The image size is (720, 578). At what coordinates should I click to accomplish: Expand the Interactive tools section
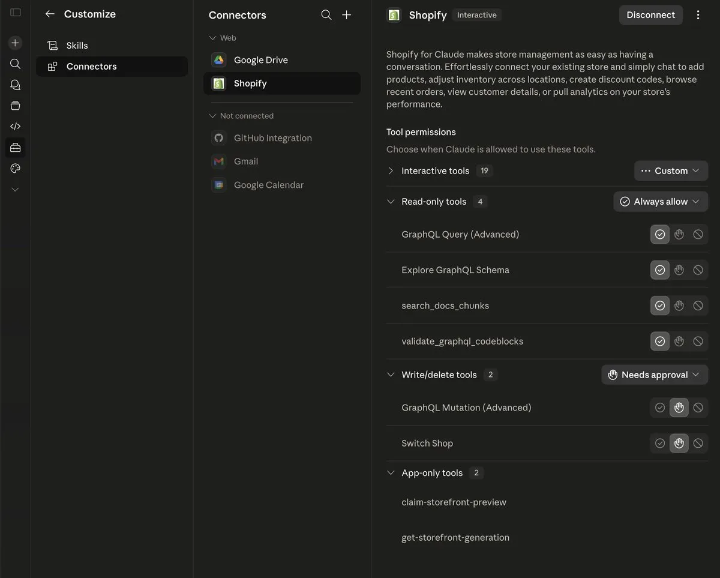[391, 171]
